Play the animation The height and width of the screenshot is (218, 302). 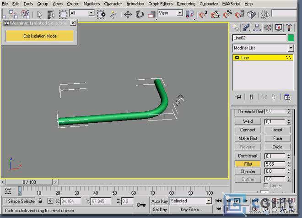click(x=237, y=201)
